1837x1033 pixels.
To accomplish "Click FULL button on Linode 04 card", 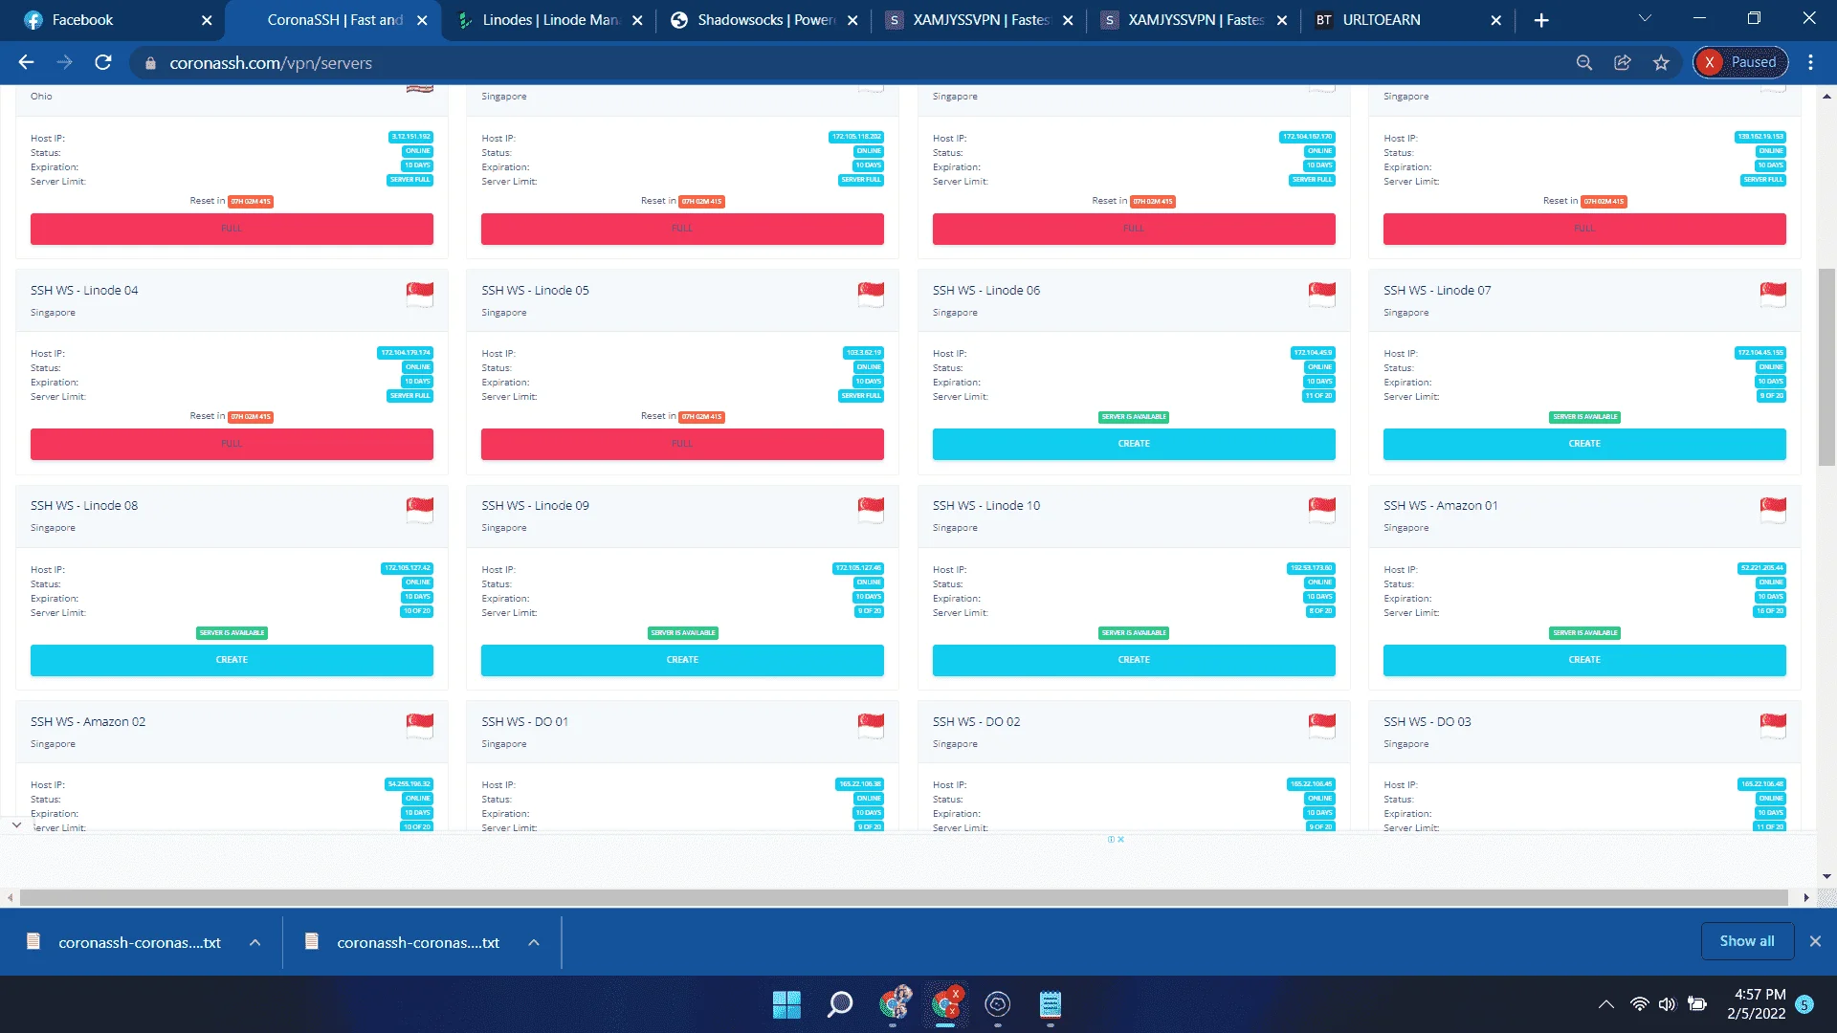I will (232, 444).
